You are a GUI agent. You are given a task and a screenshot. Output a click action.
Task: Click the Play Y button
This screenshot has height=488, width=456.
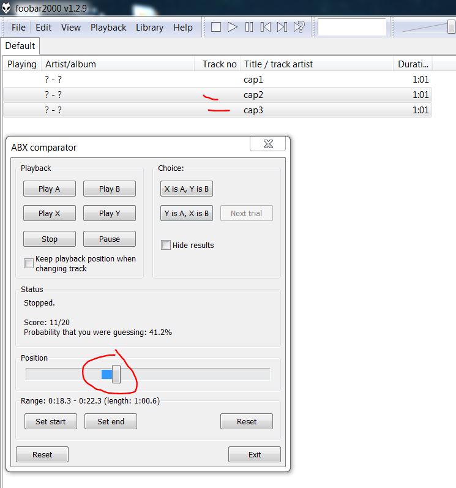(110, 213)
